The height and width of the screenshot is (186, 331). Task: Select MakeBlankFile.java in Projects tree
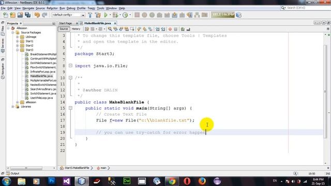[x=41, y=76]
